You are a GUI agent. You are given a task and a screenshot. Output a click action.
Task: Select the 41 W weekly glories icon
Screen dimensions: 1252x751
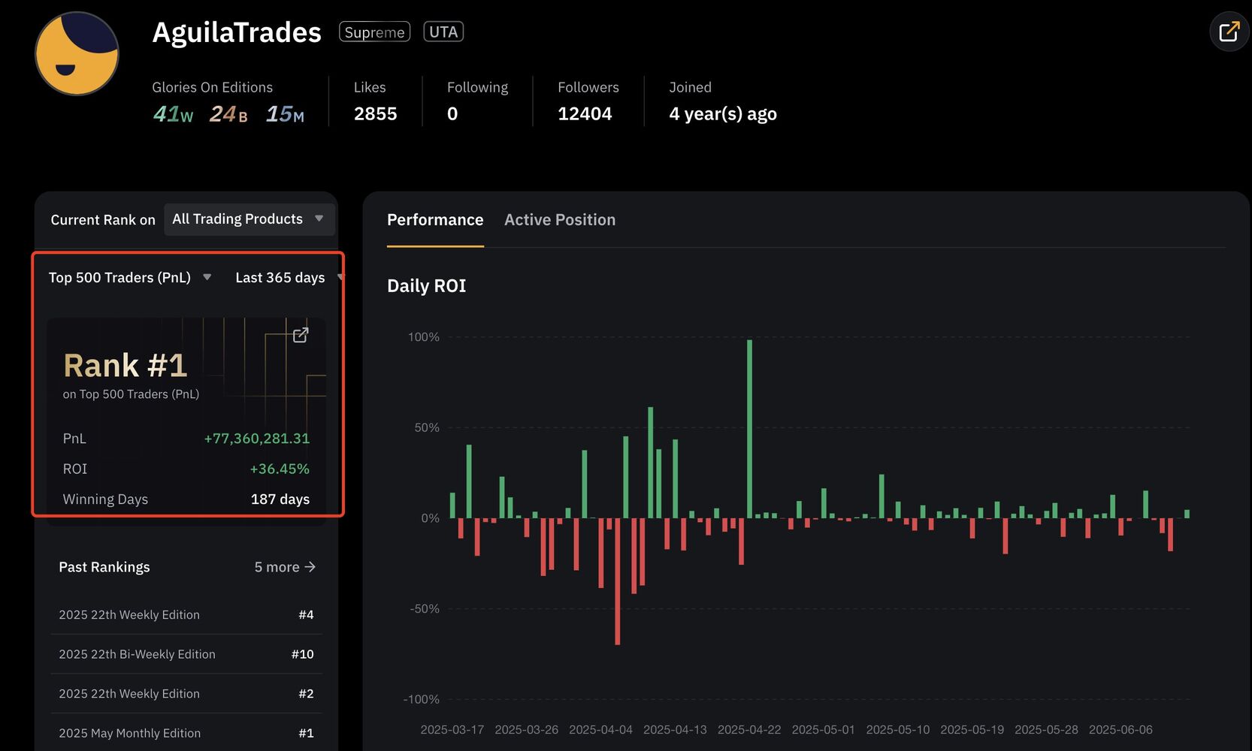pos(173,114)
